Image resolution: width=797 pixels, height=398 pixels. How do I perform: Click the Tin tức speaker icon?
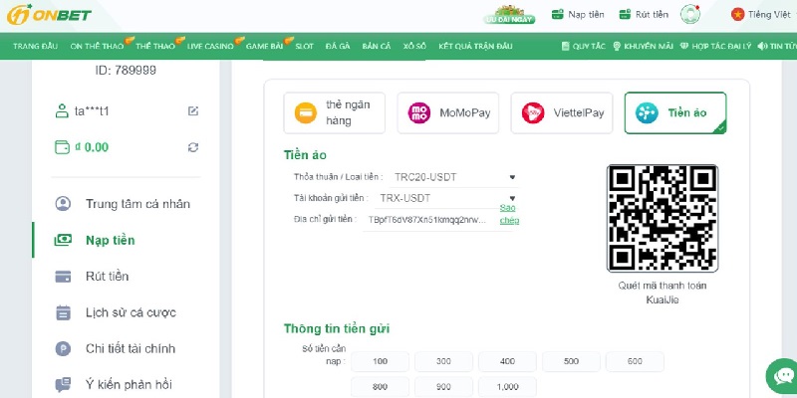[x=762, y=46]
